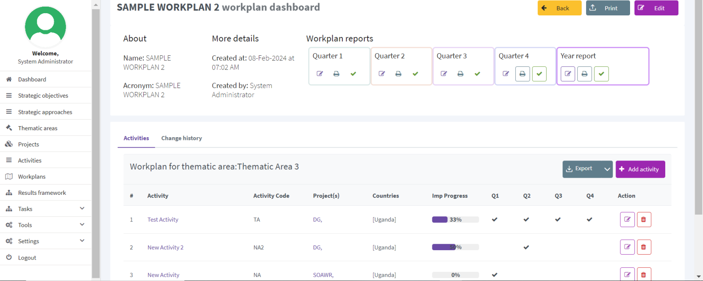Image resolution: width=703 pixels, height=281 pixels.
Task: Click the Quarter 4 edit icon
Action: (506, 74)
